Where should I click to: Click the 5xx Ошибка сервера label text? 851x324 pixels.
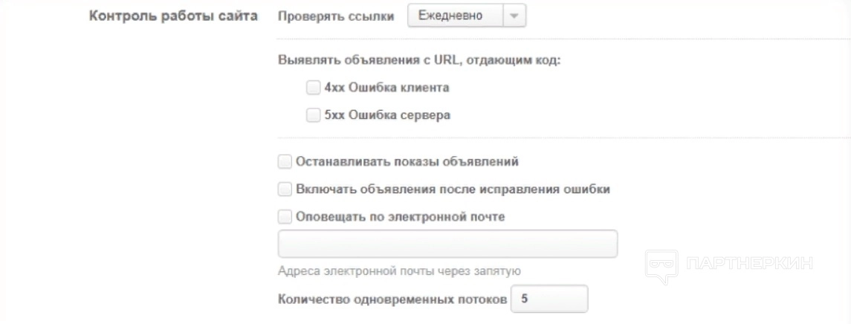pyautogui.click(x=387, y=115)
